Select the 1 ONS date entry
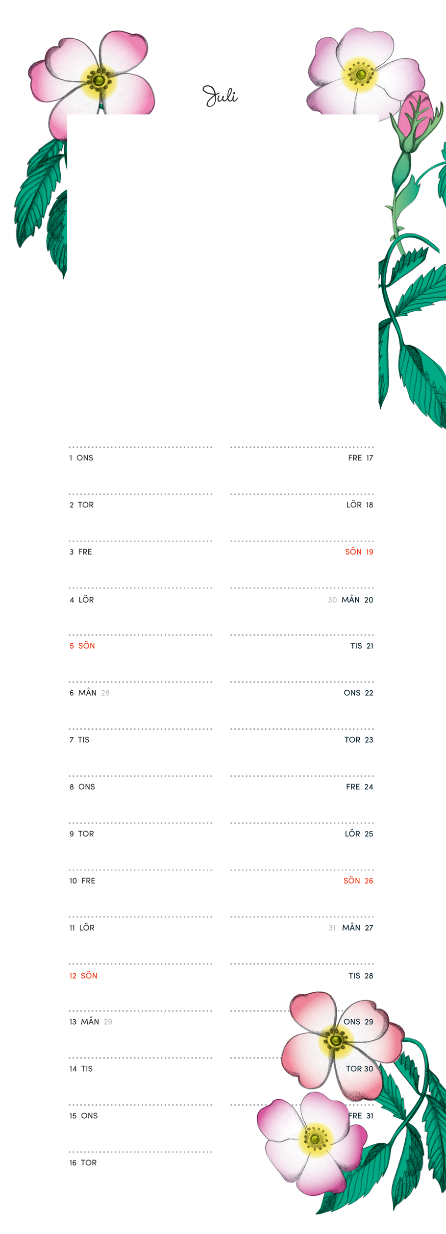Image resolution: width=446 pixels, height=1234 pixels. [81, 458]
